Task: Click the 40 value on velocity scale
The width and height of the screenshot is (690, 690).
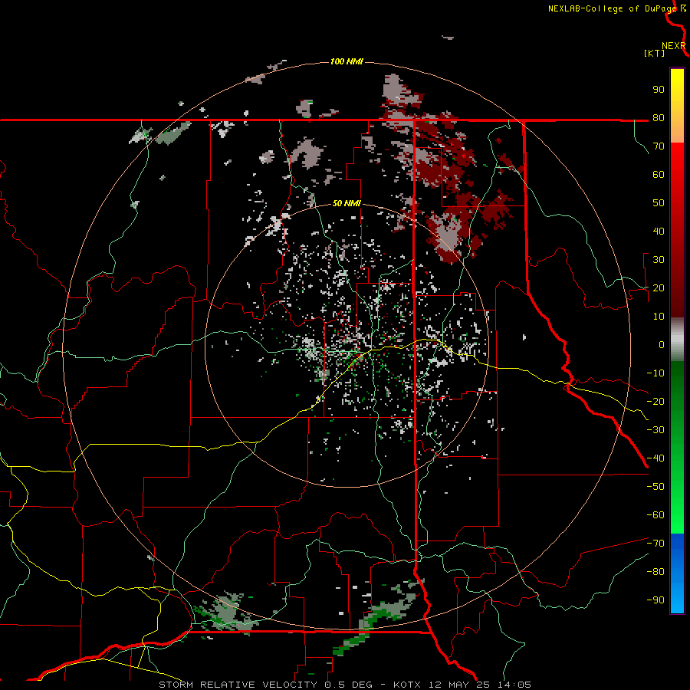Action: (659, 231)
